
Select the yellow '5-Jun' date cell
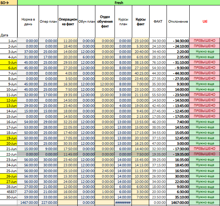point(9,62)
